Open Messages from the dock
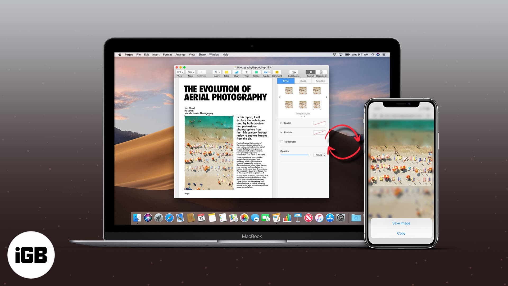This screenshot has width=508, height=286. 255,218
